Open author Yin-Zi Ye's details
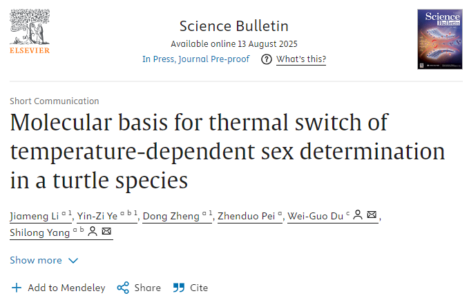The width and height of the screenshot is (469, 298). [x=99, y=217]
